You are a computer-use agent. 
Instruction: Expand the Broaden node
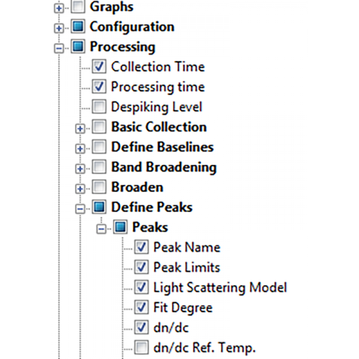80,188
